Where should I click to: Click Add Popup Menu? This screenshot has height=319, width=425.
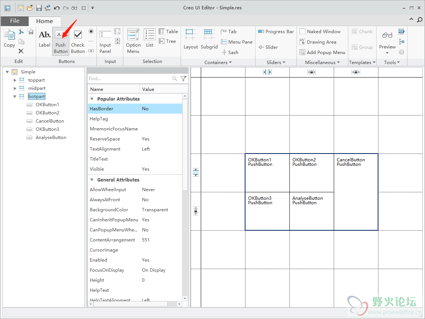322,52
